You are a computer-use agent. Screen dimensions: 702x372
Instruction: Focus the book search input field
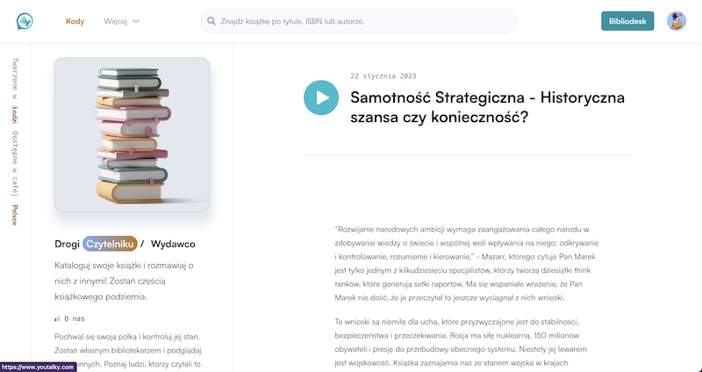coord(359,21)
